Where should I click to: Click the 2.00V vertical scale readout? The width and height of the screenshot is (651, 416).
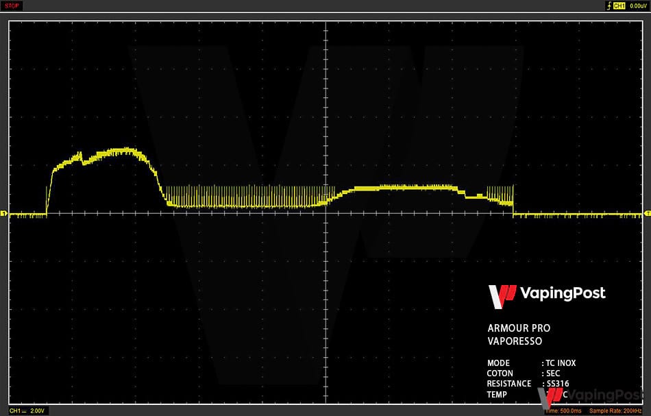37,411
